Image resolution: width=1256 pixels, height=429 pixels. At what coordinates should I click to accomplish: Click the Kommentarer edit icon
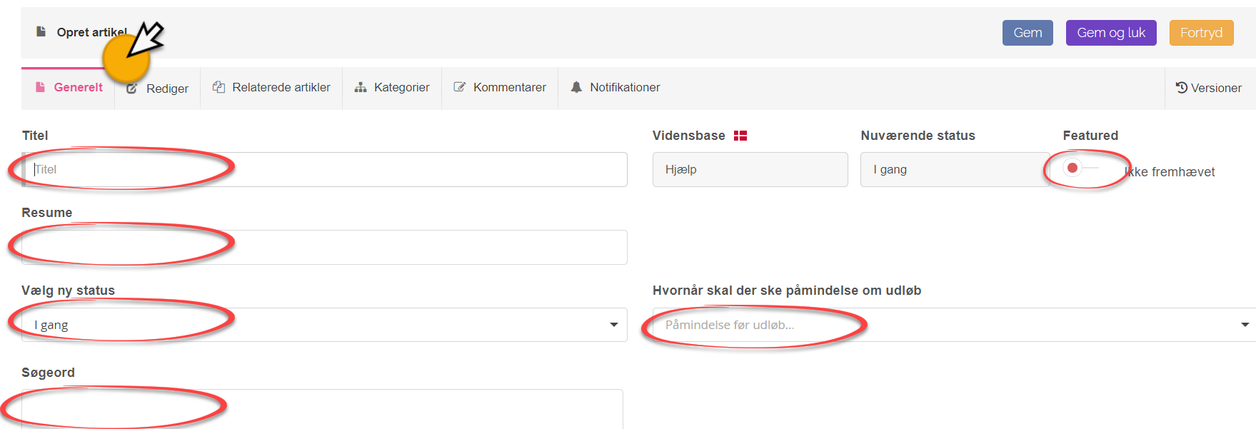tap(460, 87)
